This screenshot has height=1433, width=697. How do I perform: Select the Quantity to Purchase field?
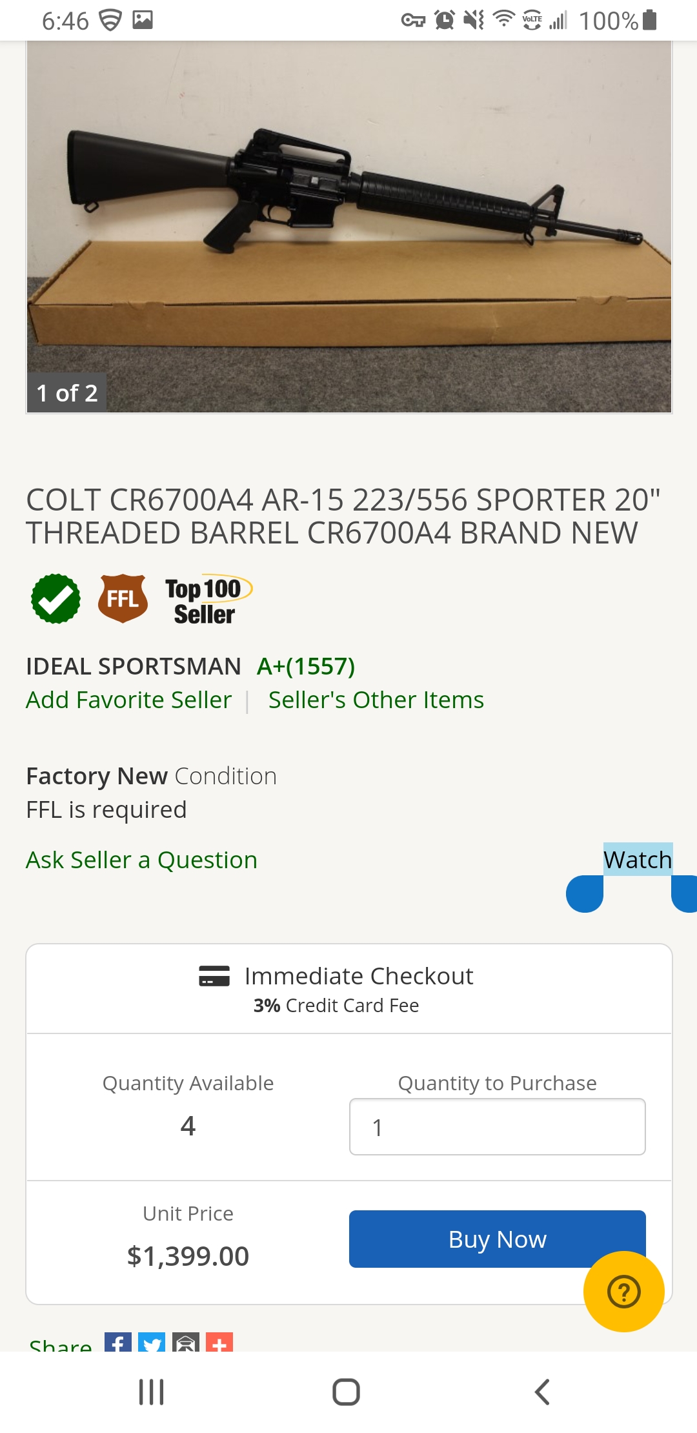click(x=496, y=1126)
